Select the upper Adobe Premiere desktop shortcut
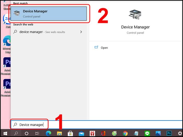The width and height of the screenshot is (183, 137). tap(6, 66)
